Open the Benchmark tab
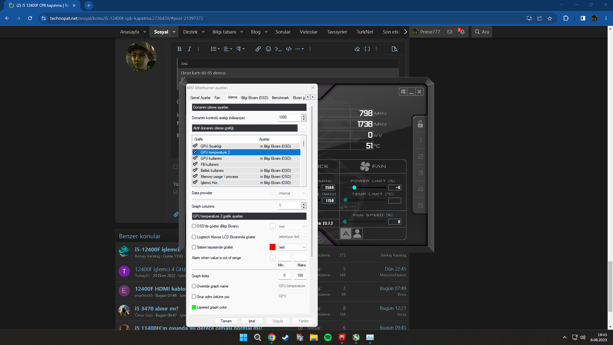The height and width of the screenshot is (345, 613). [280, 98]
